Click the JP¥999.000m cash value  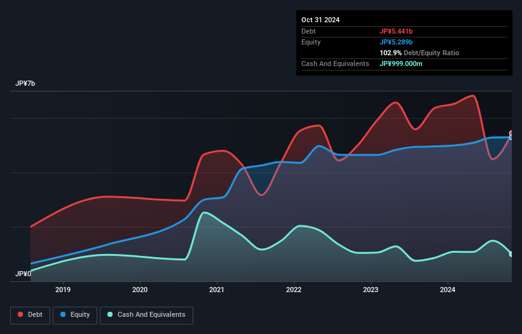401,63
